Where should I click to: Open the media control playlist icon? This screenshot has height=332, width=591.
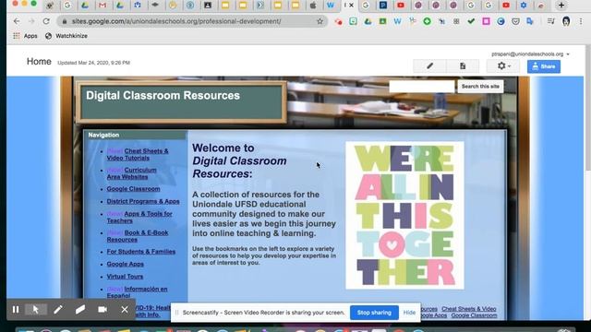coord(551,21)
